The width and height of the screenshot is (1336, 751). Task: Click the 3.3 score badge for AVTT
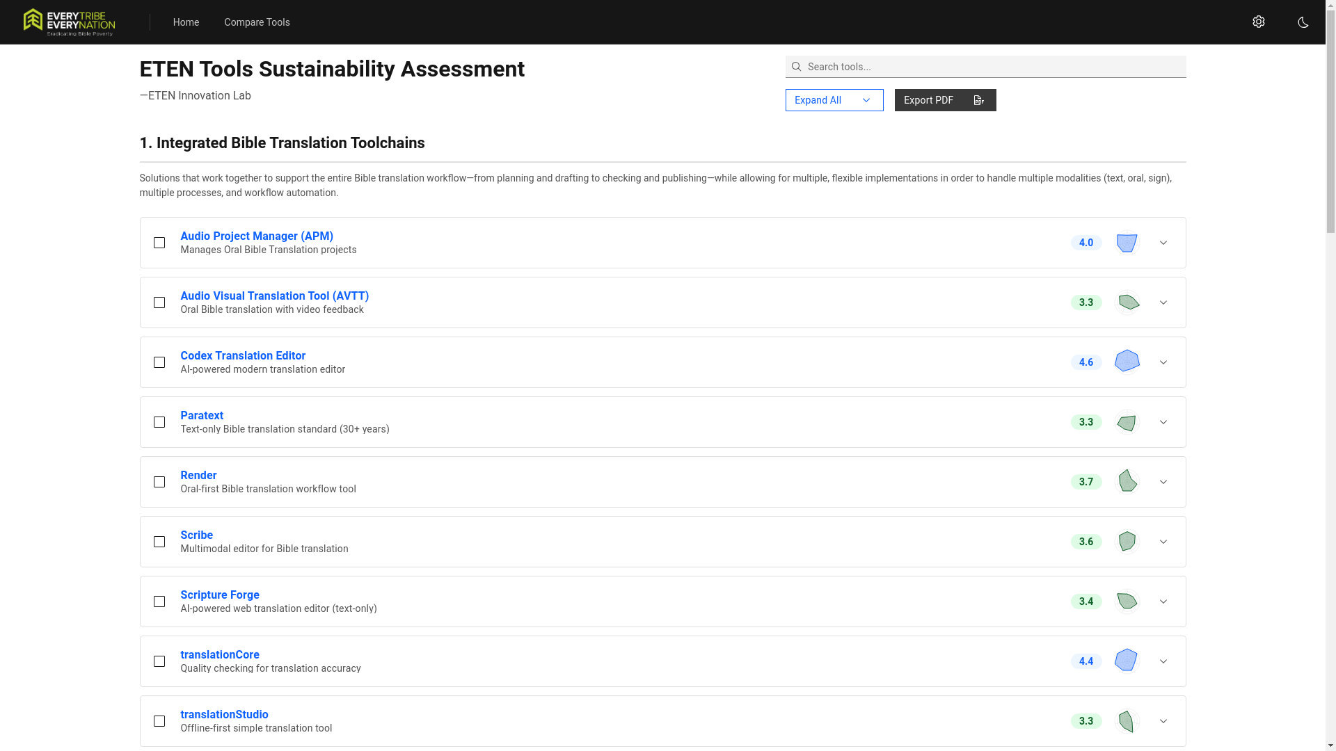pyautogui.click(x=1086, y=302)
